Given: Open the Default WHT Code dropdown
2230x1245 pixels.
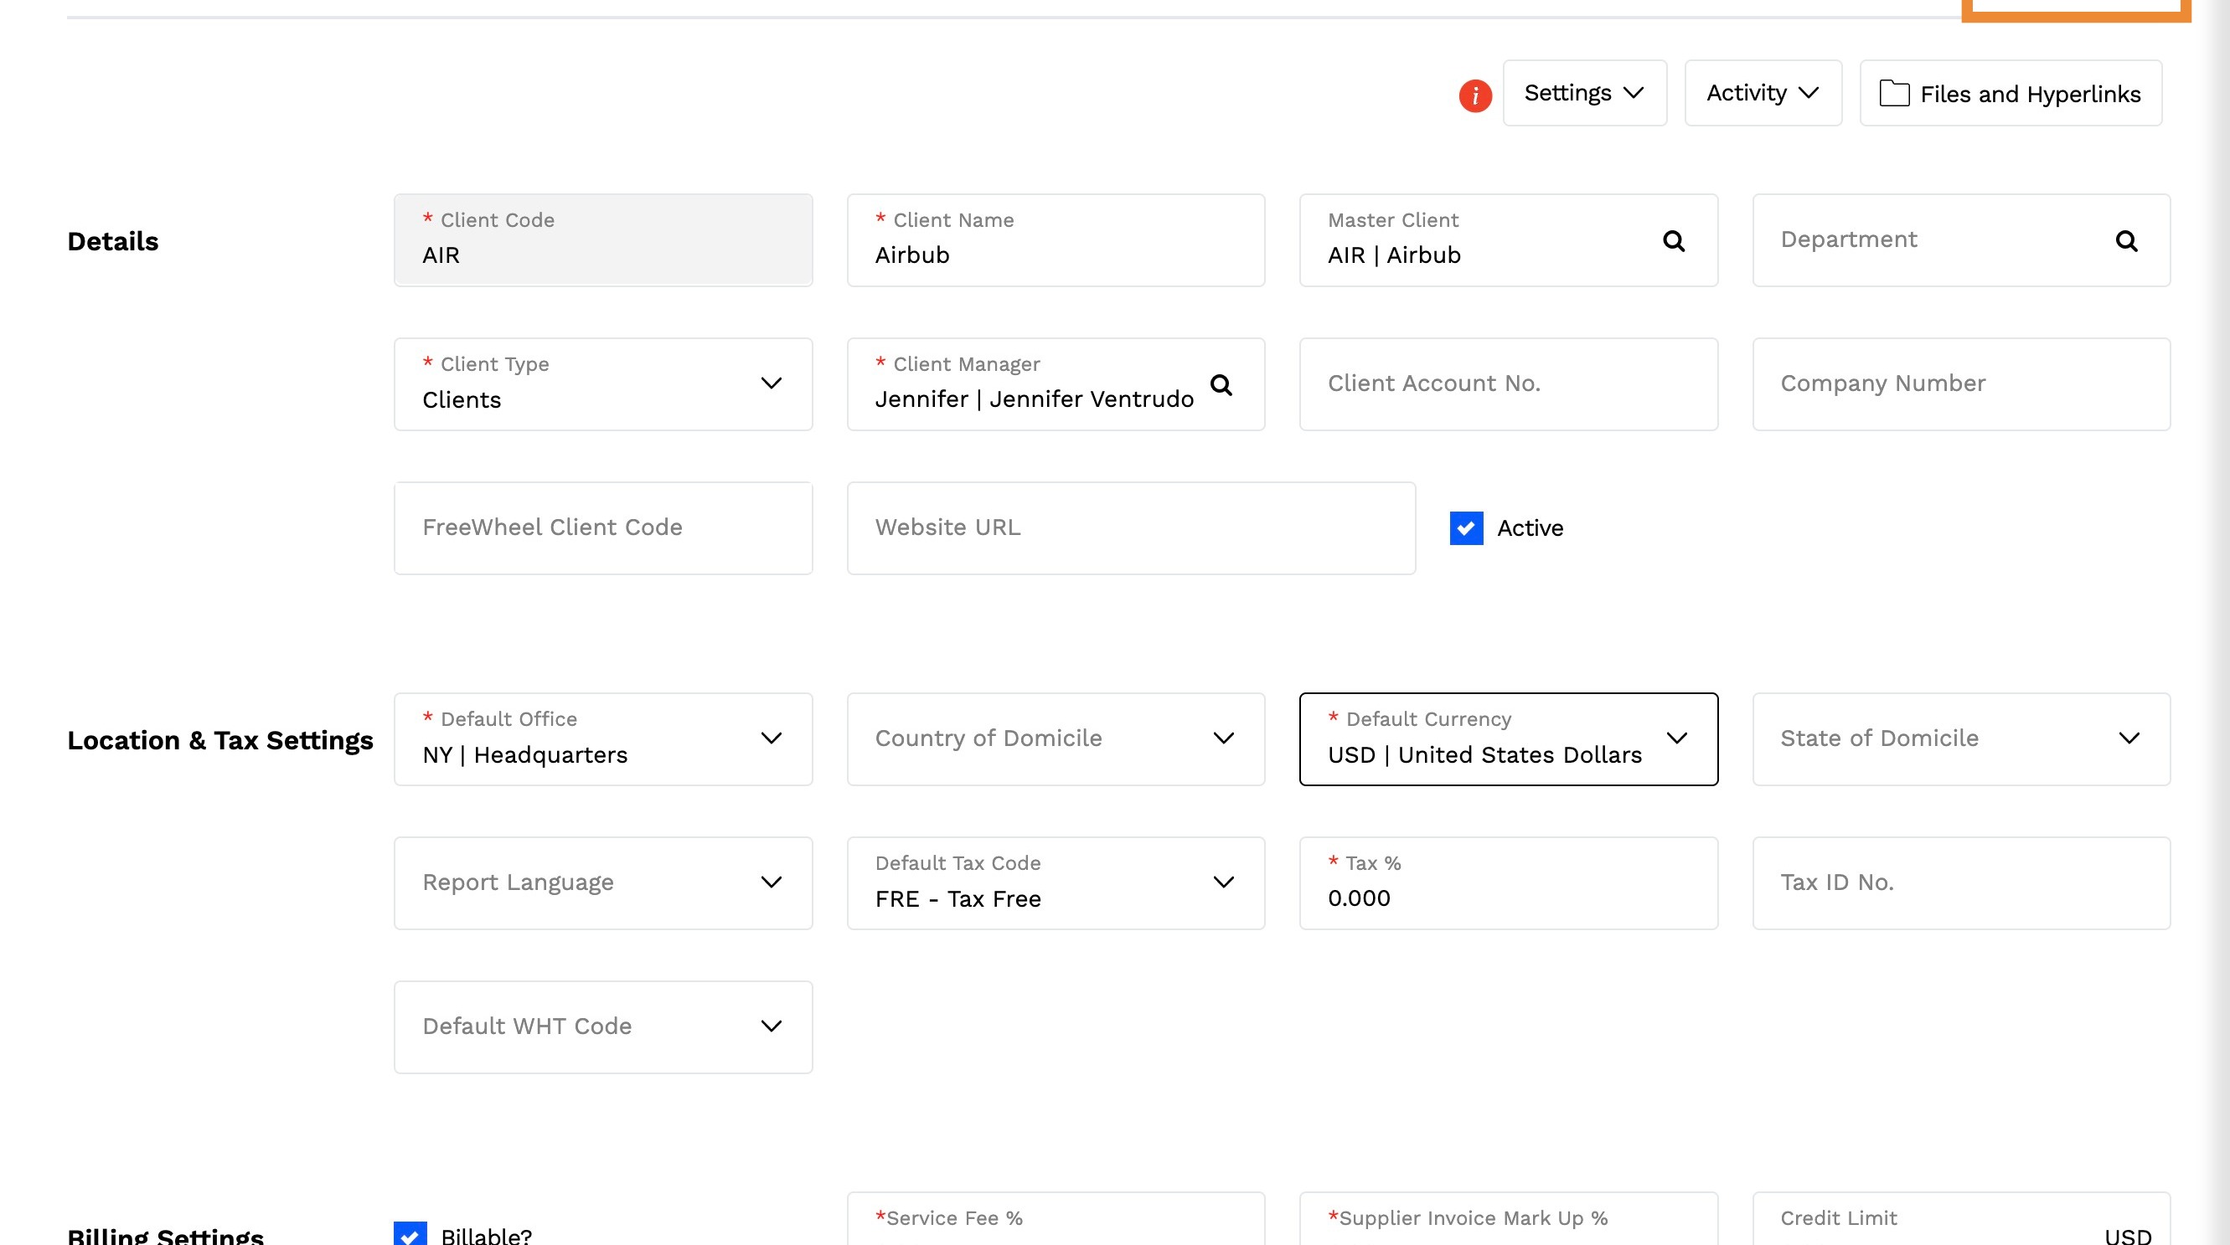Looking at the screenshot, I should (603, 1027).
